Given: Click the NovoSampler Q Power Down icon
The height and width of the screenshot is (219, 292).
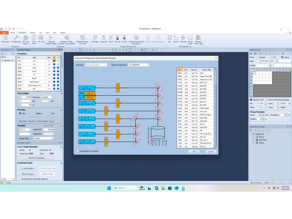Looking at the screenshot, I should pyautogui.click(x=190, y=40).
